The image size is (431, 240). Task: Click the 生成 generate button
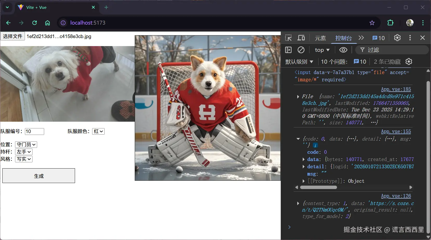(39, 176)
